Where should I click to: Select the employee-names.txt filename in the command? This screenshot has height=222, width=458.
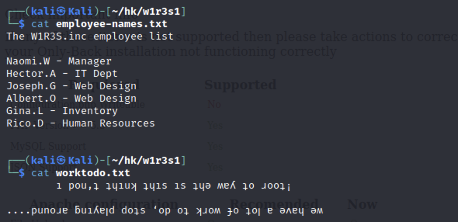coord(111,24)
